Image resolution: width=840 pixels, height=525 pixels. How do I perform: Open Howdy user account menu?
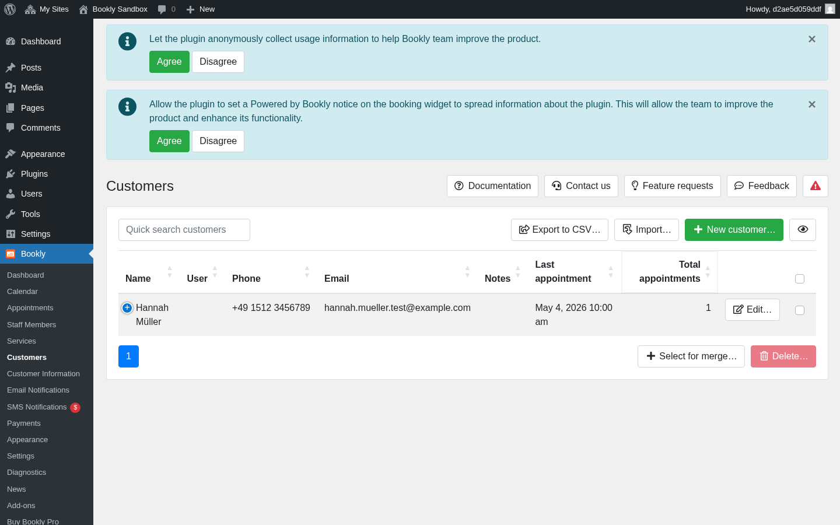pyautogui.click(x=790, y=9)
